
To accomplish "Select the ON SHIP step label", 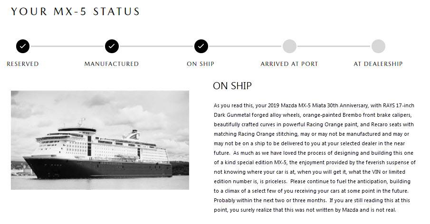I will pyautogui.click(x=201, y=64).
